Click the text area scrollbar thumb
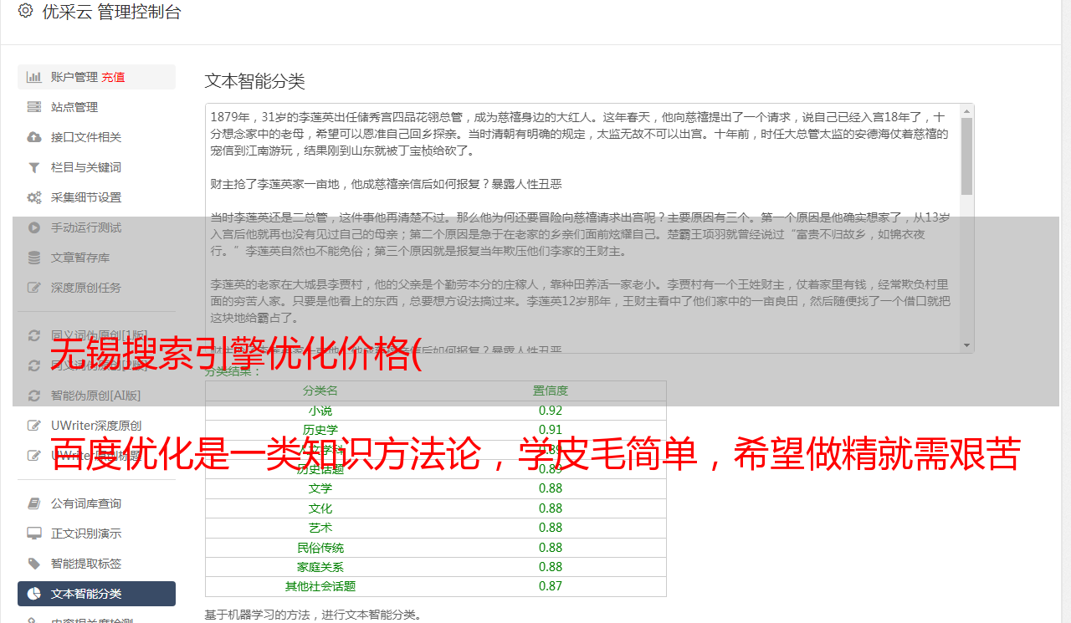 pos(967,156)
